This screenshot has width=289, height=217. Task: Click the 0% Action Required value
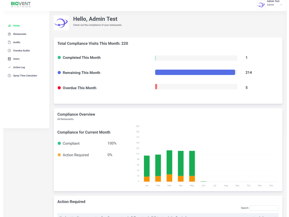(110, 155)
